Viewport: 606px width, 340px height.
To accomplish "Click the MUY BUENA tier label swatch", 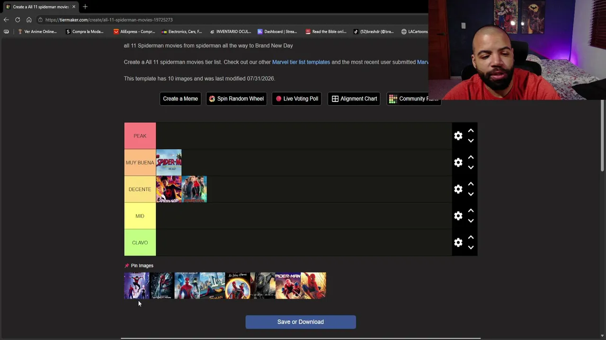I will [x=140, y=162].
